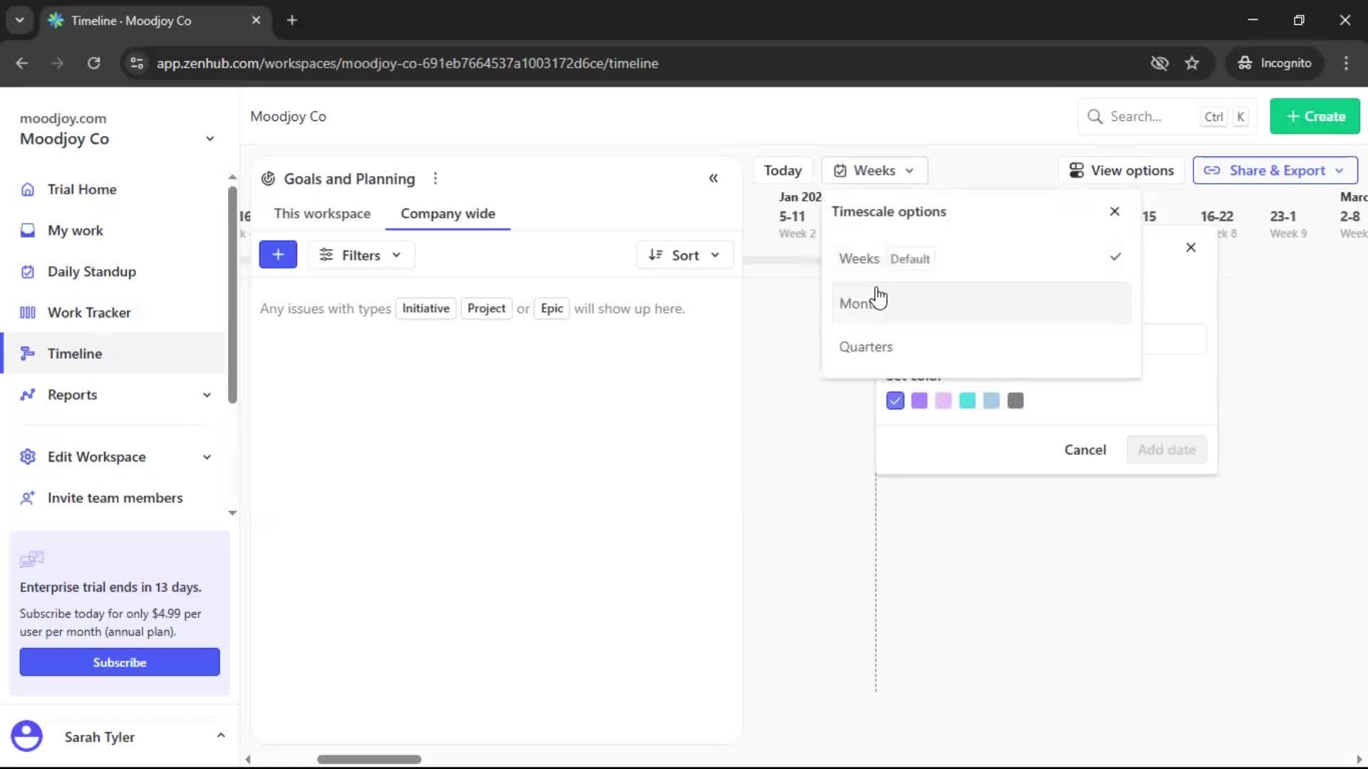Open the Work Tracker from sidebar
Image resolution: width=1368 pixels, height=769 pixels.
pos(88,312)
